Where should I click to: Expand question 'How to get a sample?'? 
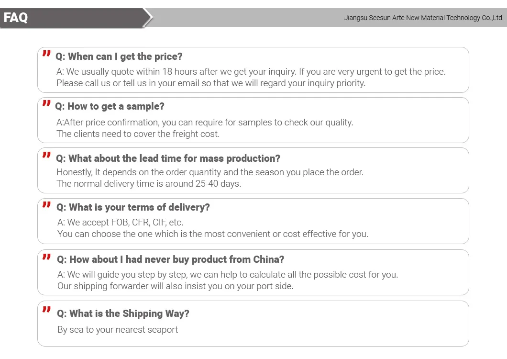pyautogui.click(x=110, y=106)
